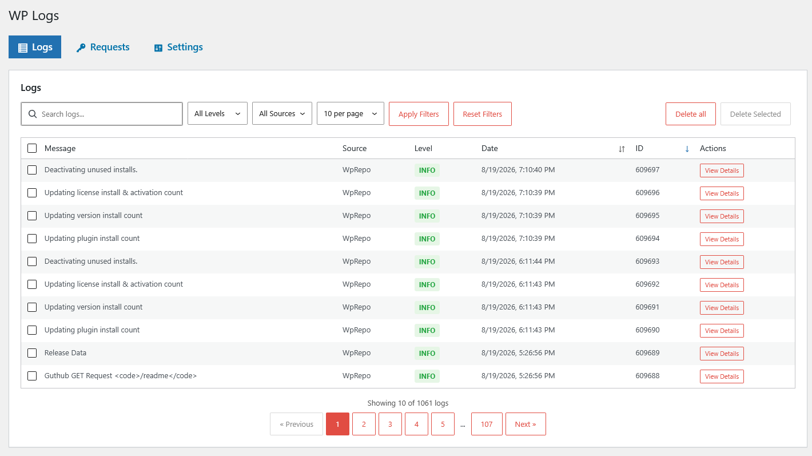Click the list icon on Logs tab
Screen dimensions: 812x456
pyautogui.click(x=23, y=47)
